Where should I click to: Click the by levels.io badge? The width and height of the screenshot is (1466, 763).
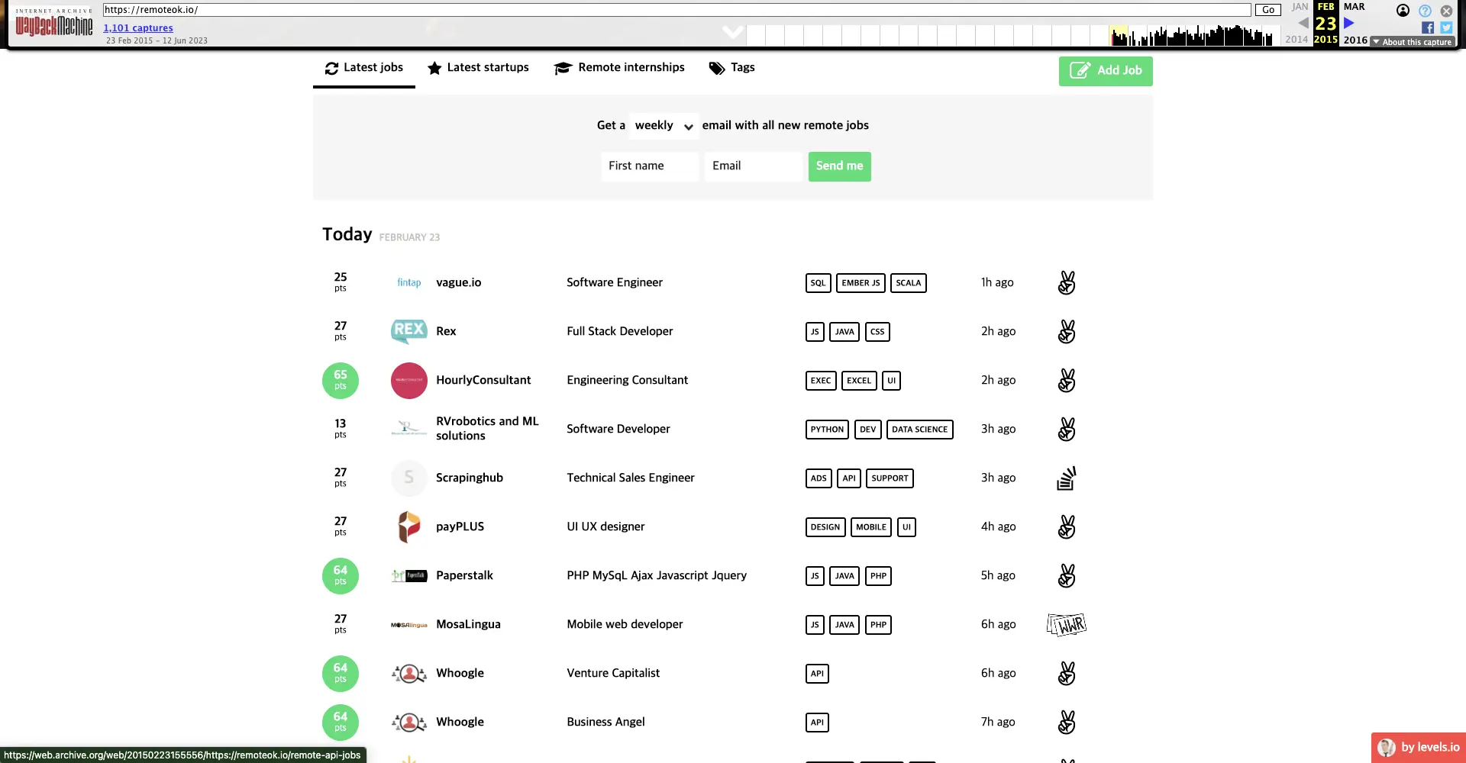click(x=1419, y=748)
